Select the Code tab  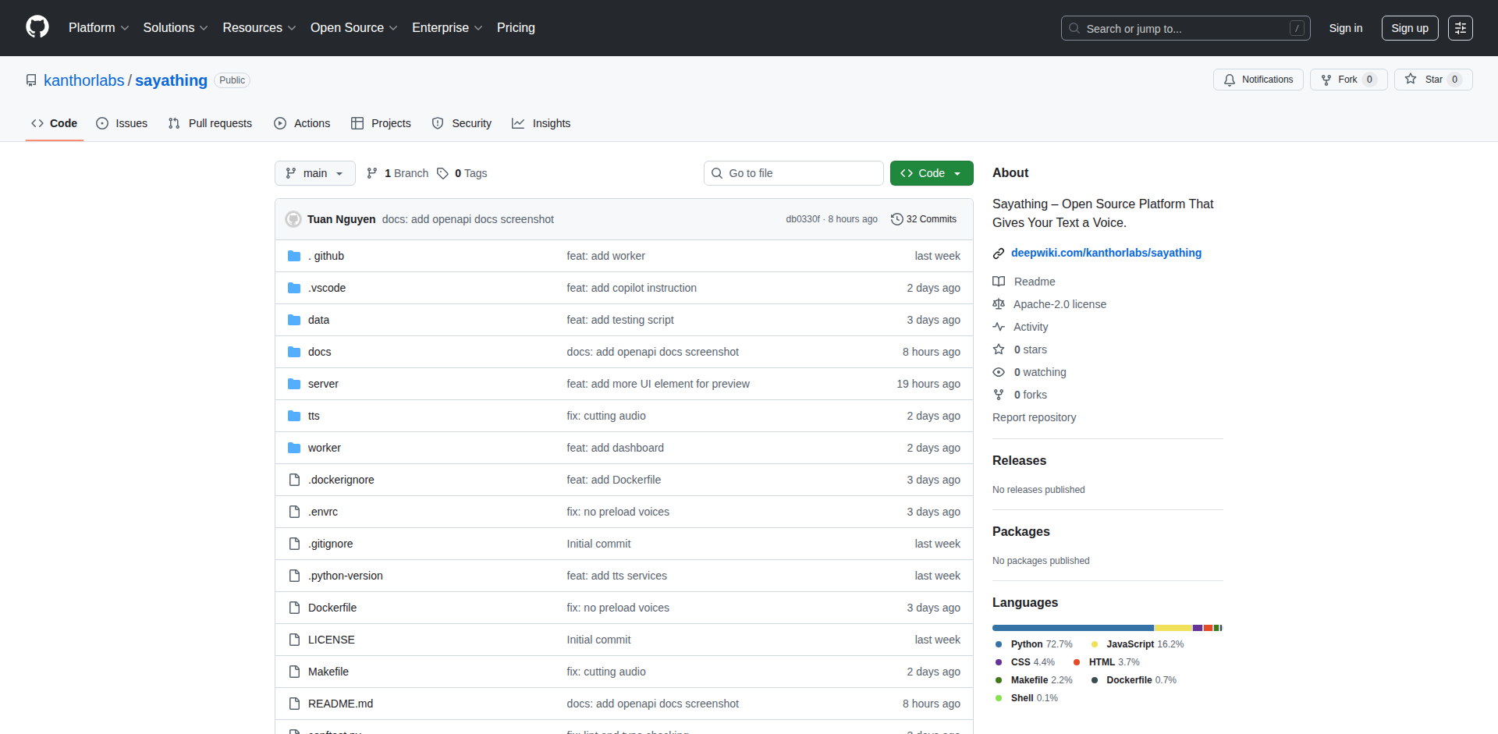point(55,123)
